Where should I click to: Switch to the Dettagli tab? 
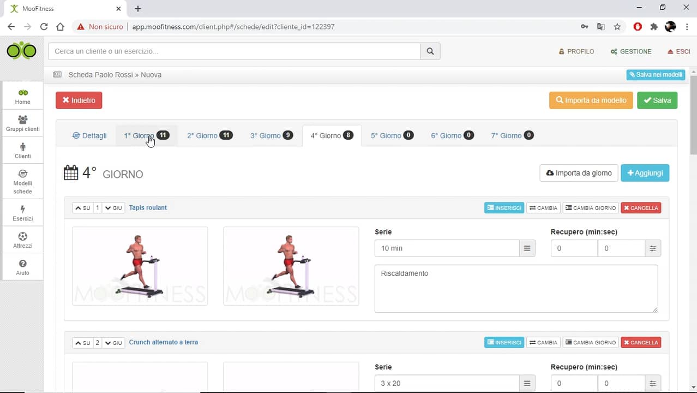pyautogui.click(x=89, y=135)
